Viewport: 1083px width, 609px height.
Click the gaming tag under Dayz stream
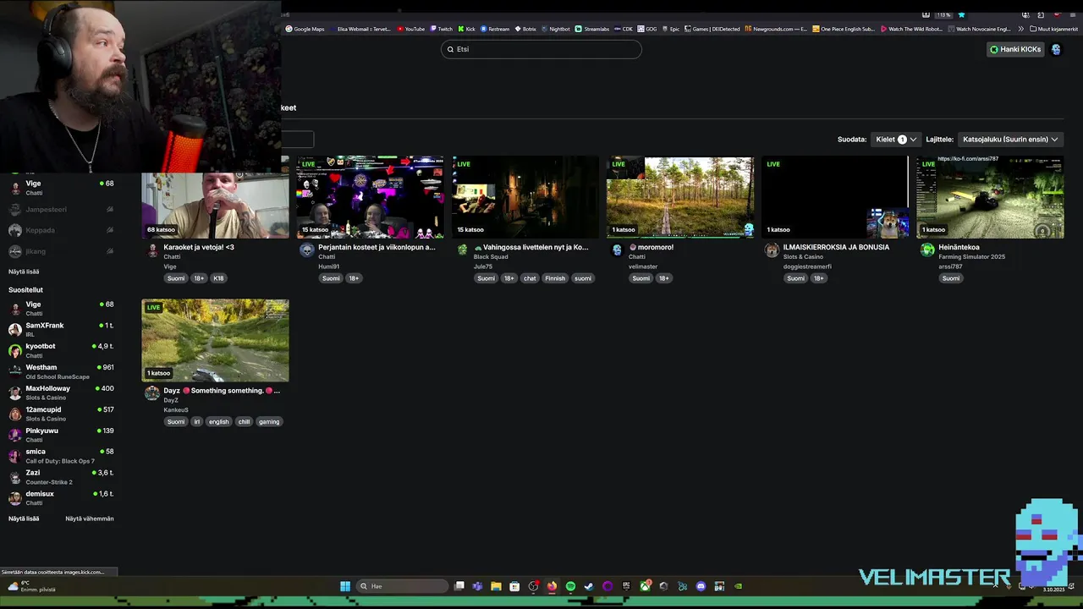pyautogui.click(x=269, y=422)
